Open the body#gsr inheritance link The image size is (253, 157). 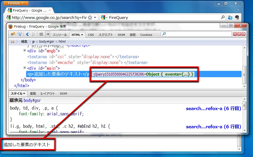click(32, 100)
